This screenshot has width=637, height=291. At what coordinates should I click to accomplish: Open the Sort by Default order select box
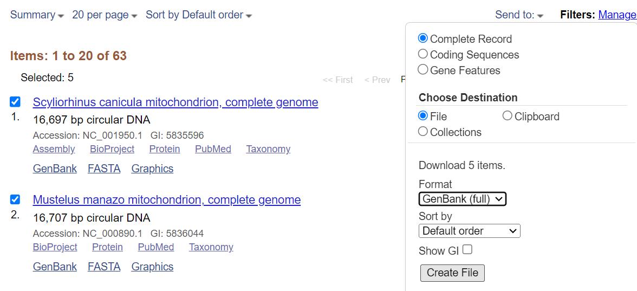click(x=469, y=231)
